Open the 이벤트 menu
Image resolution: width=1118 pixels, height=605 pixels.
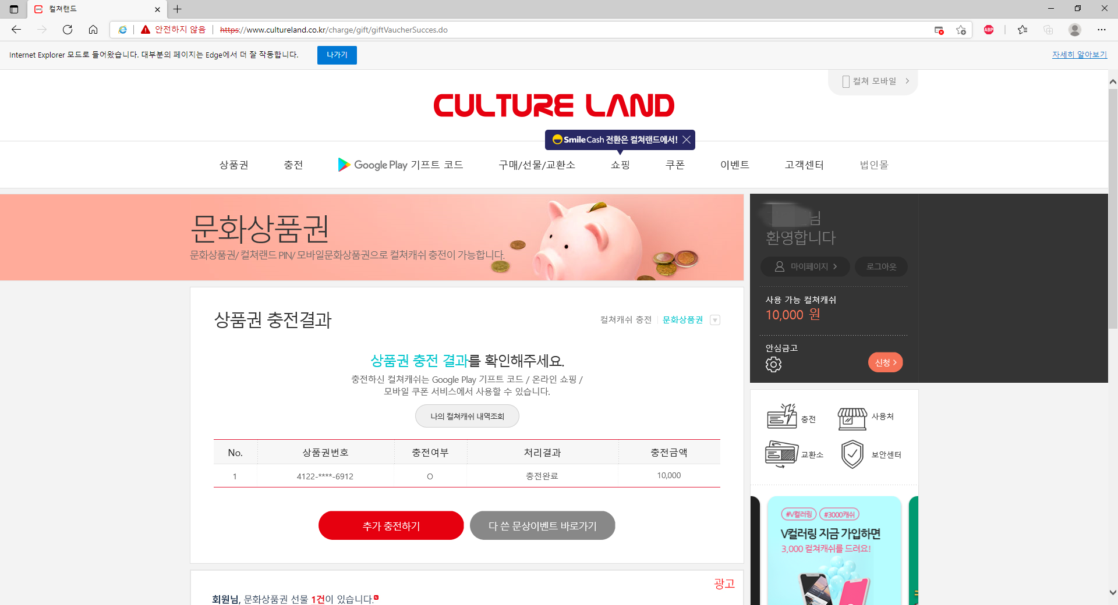(735, 165)
